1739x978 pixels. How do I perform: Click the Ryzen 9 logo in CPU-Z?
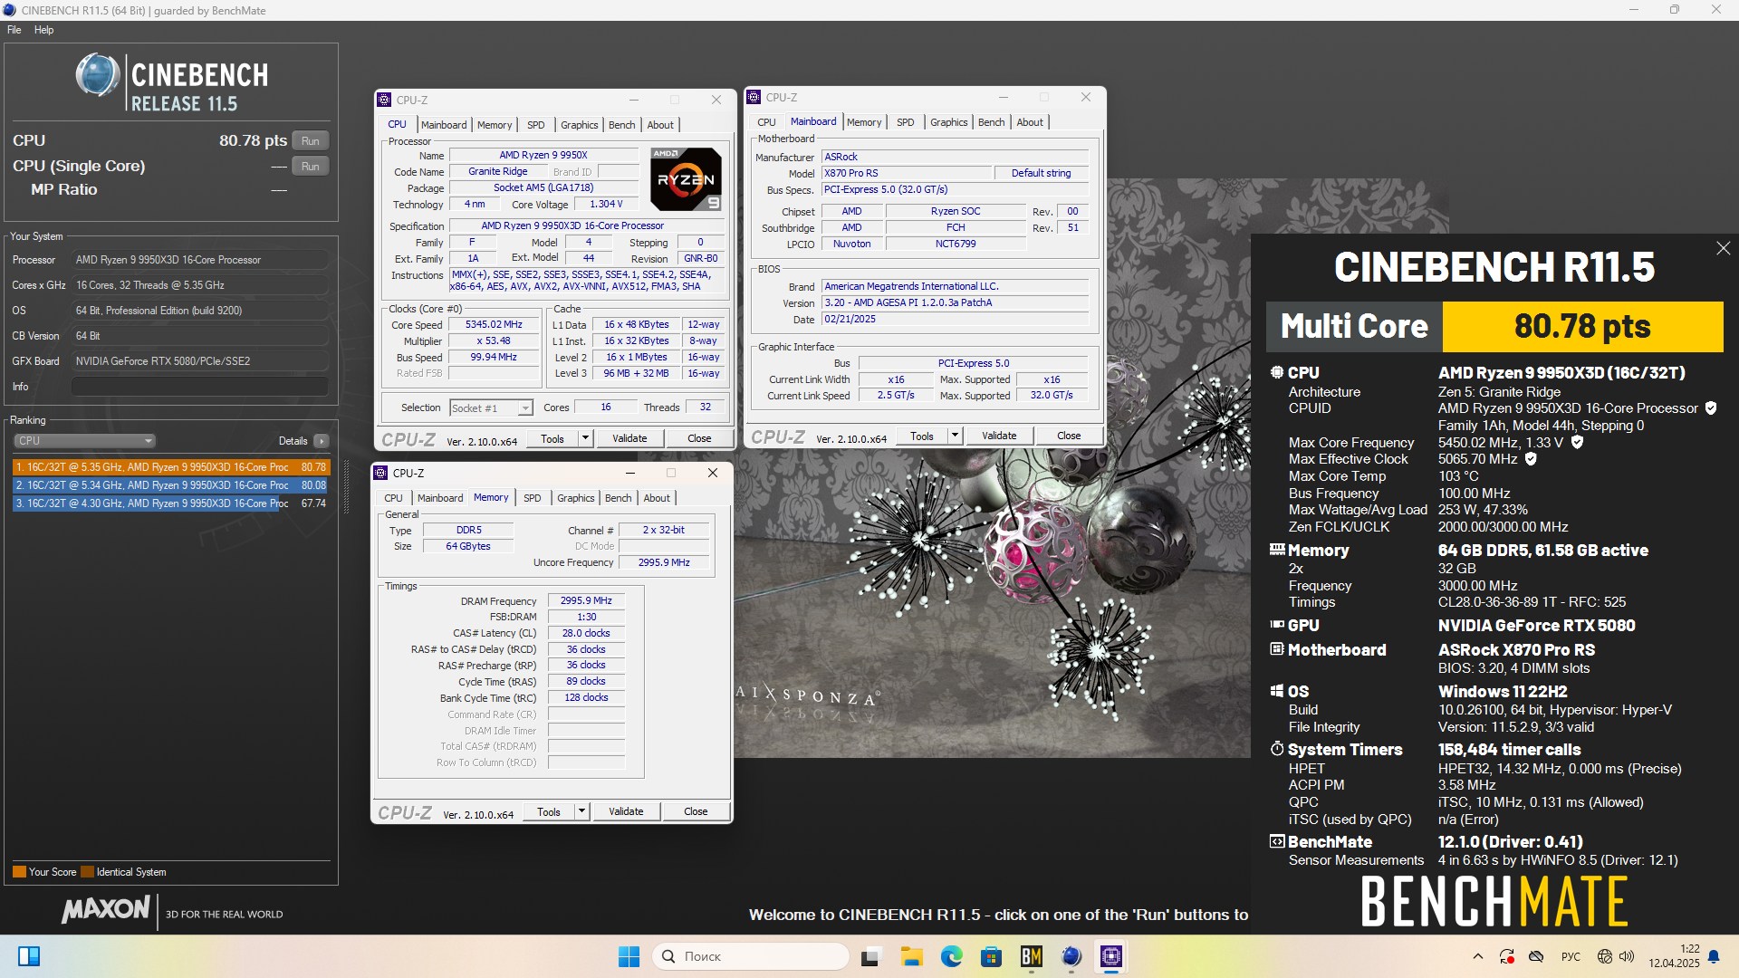(x=686, y=179)
